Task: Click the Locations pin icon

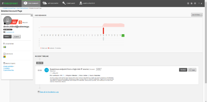Action: tap(4, 44)
